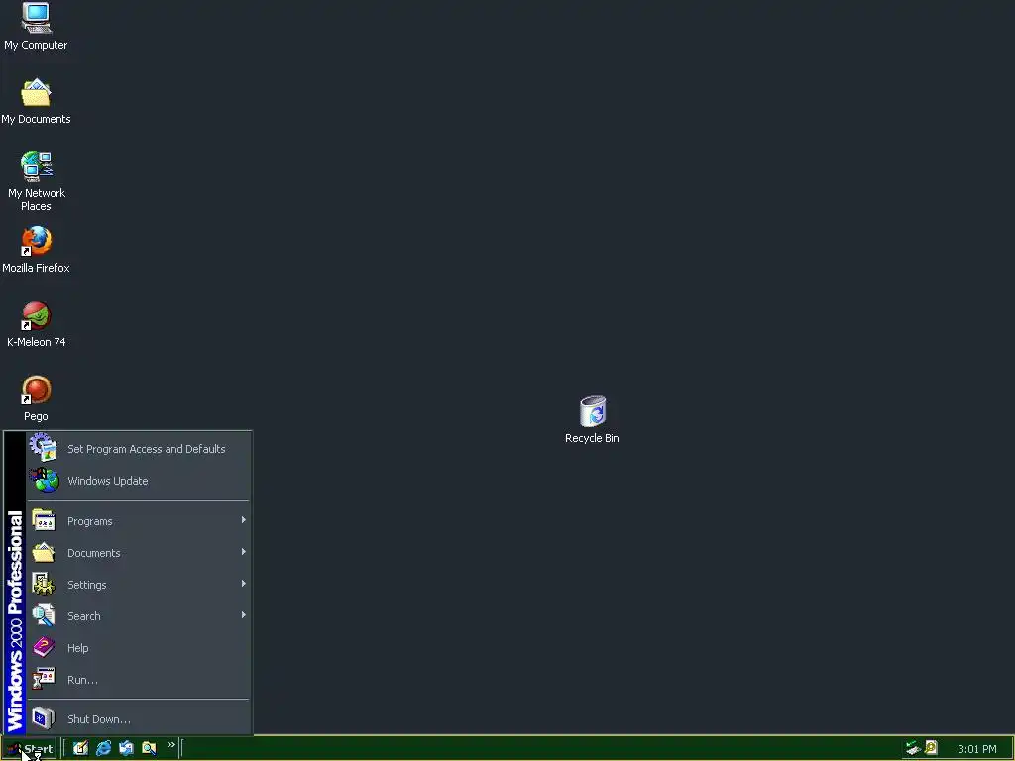1015x761 pixels.
Task: Expand the Programs submenu
Action: (138, 521)
